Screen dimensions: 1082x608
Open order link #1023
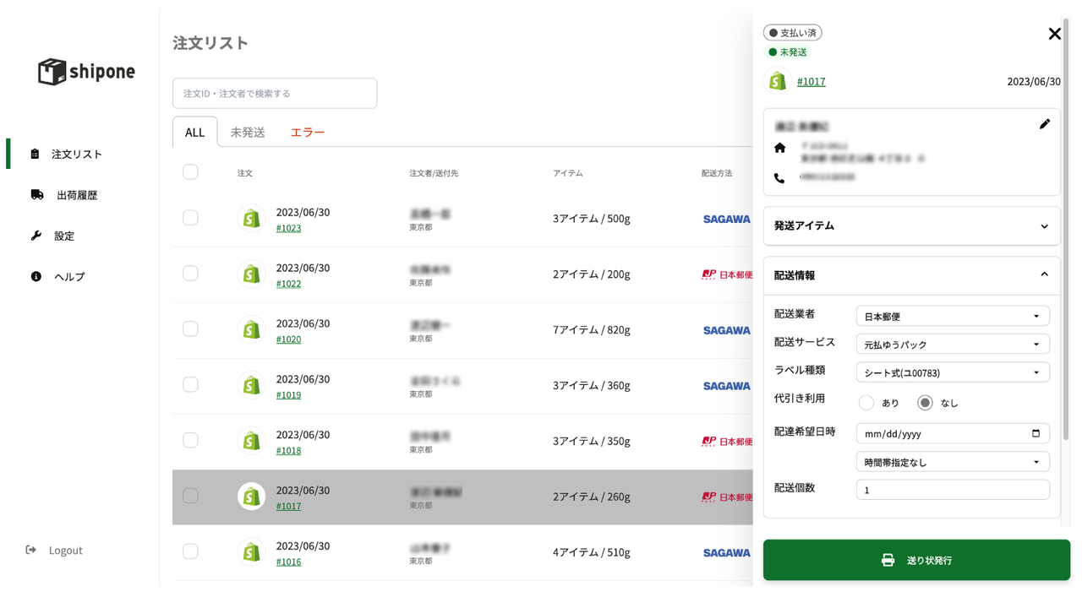[288, 228]
